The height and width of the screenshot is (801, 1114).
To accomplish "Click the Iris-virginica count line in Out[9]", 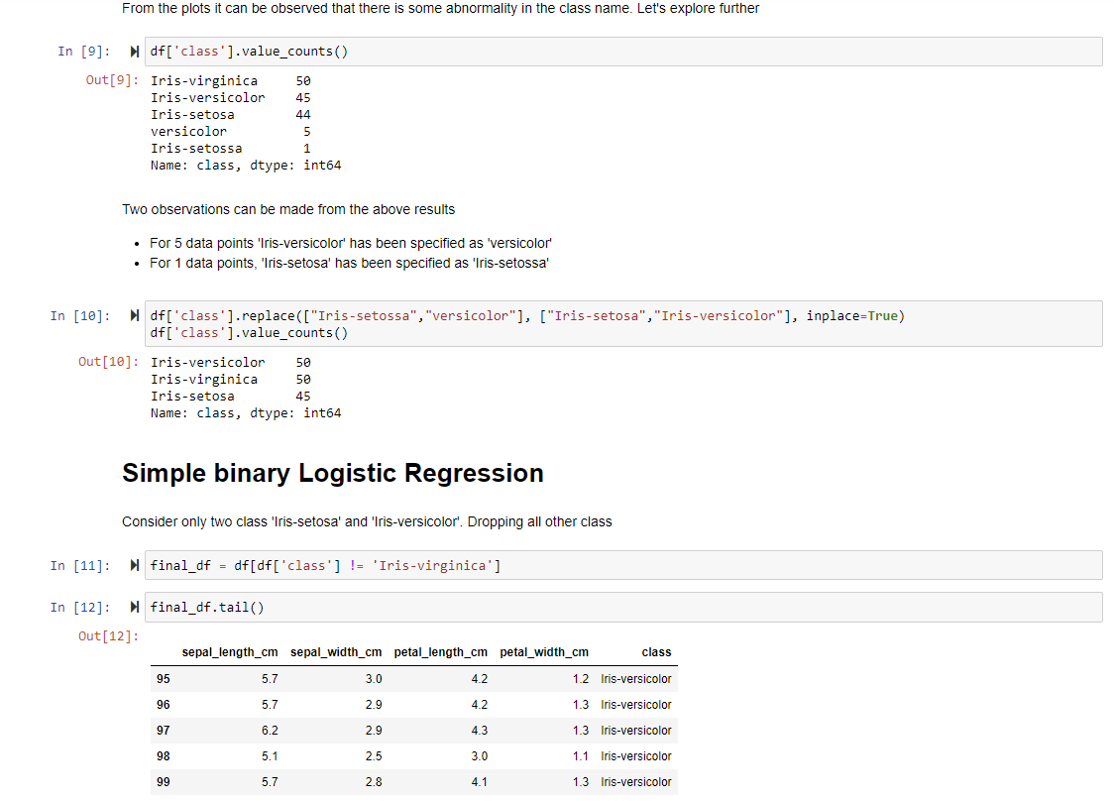I will point(226,80).
